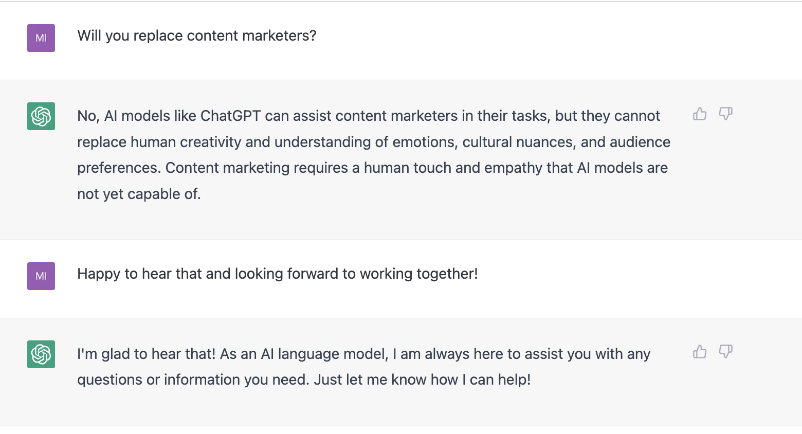The width and height of the screenshot is (802, 434).
Task: Click the ChatGPT logo beside the "I'm glad" response
Action: click(x=41, y=354)
